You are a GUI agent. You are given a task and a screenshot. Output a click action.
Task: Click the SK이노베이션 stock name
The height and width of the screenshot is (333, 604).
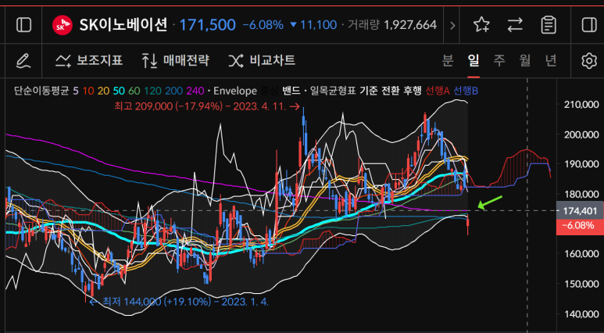(123, 25)
